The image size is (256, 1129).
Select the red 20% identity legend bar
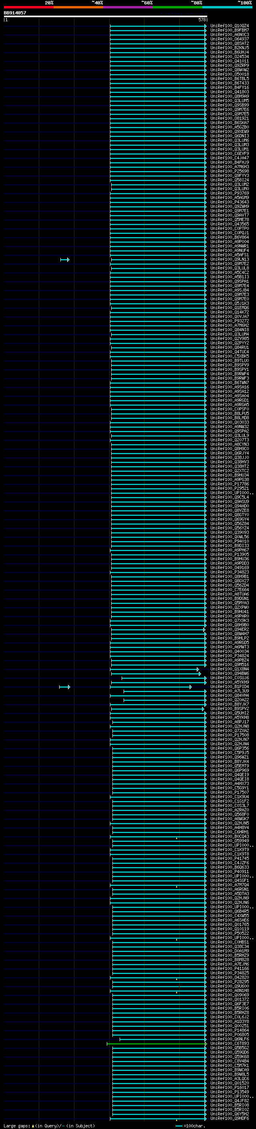(28, 7)
